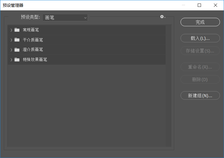The width and height of the screenshot is (224, 158).
Task: Click the 存储设置(S)... button
Action: click(x=200, y=51)
